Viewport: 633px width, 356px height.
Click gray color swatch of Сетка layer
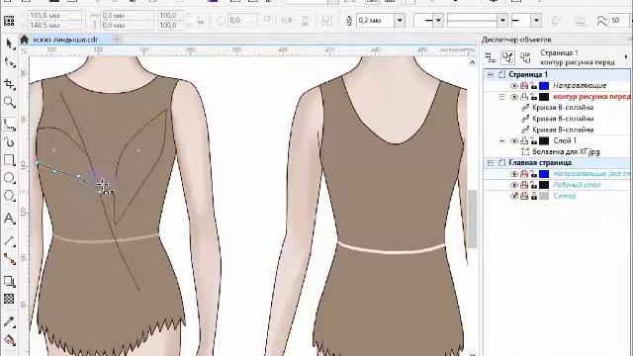pos(544,196)
